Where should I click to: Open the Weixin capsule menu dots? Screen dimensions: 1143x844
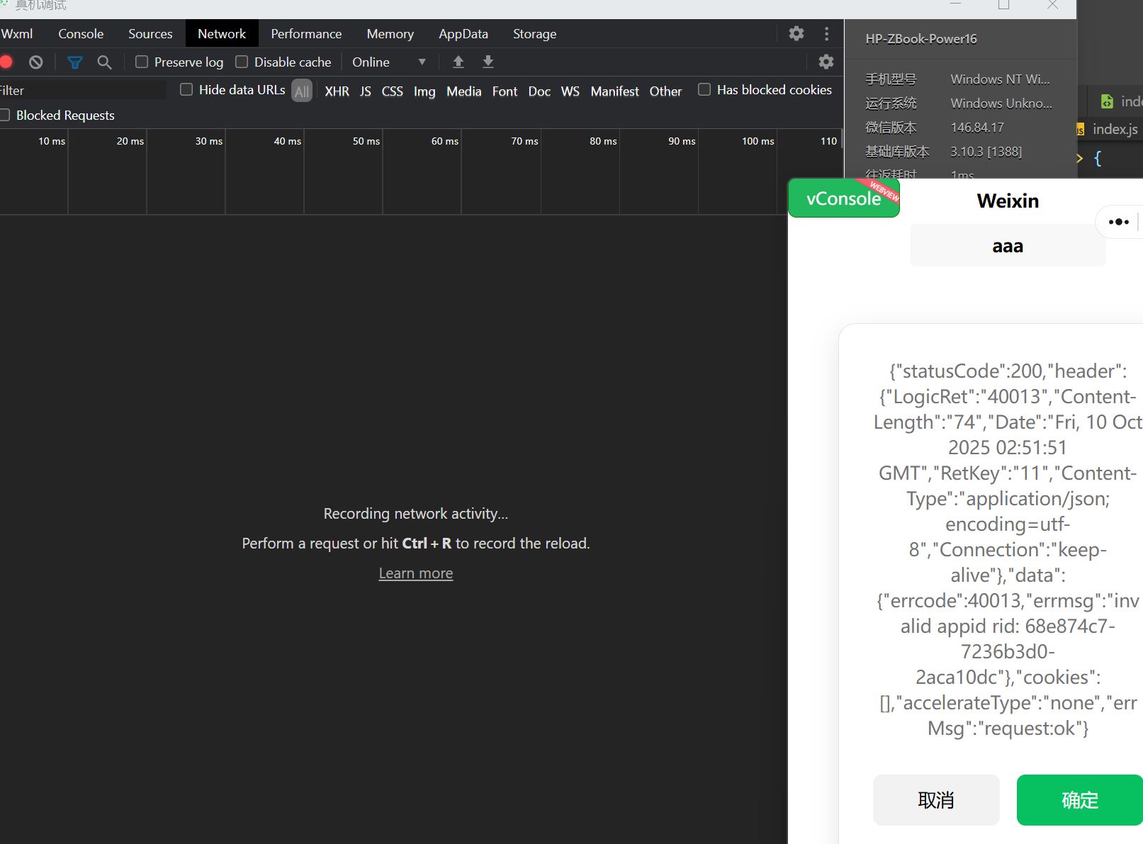[1119, 222]
